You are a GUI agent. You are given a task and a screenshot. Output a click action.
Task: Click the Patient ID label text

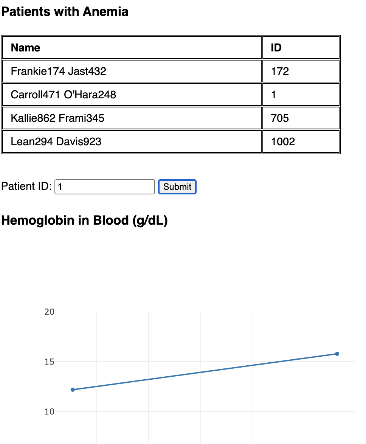tap(26, 186)
